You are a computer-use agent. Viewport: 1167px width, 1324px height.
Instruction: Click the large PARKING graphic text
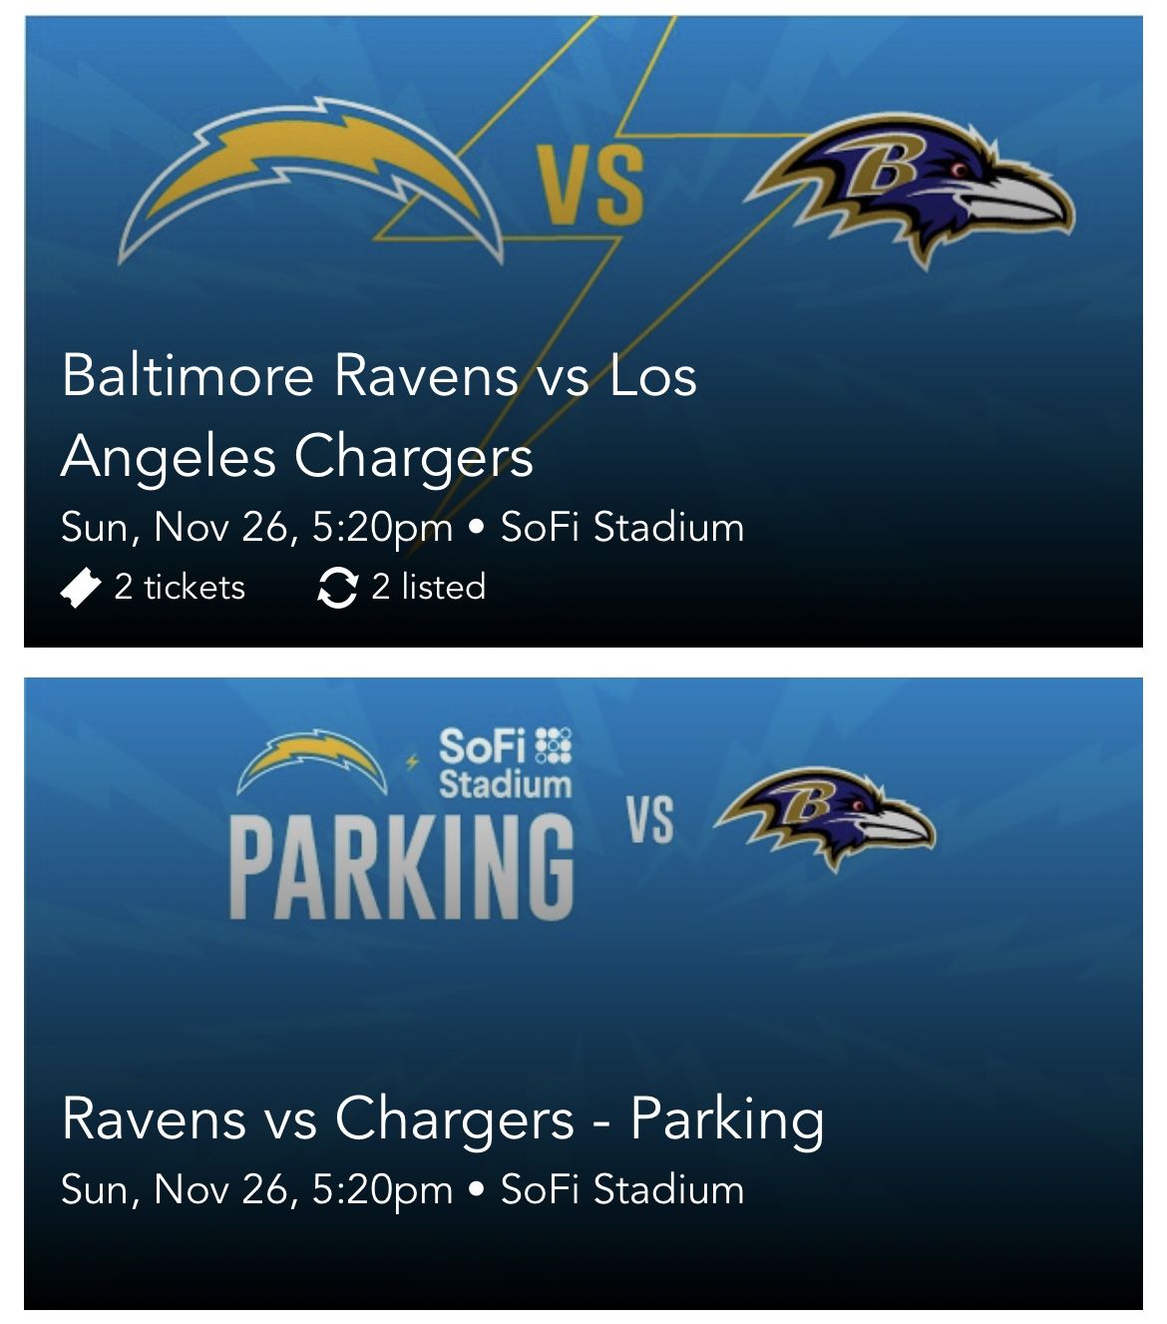tap(402, 865)
